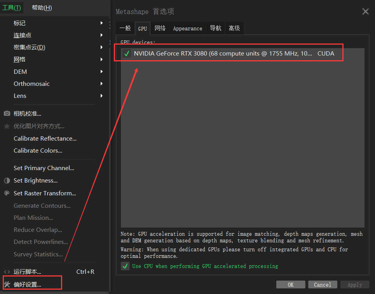Open the 帮助(H) menu
This screenshot has width=375, height=294.
(x=42, y=8)
